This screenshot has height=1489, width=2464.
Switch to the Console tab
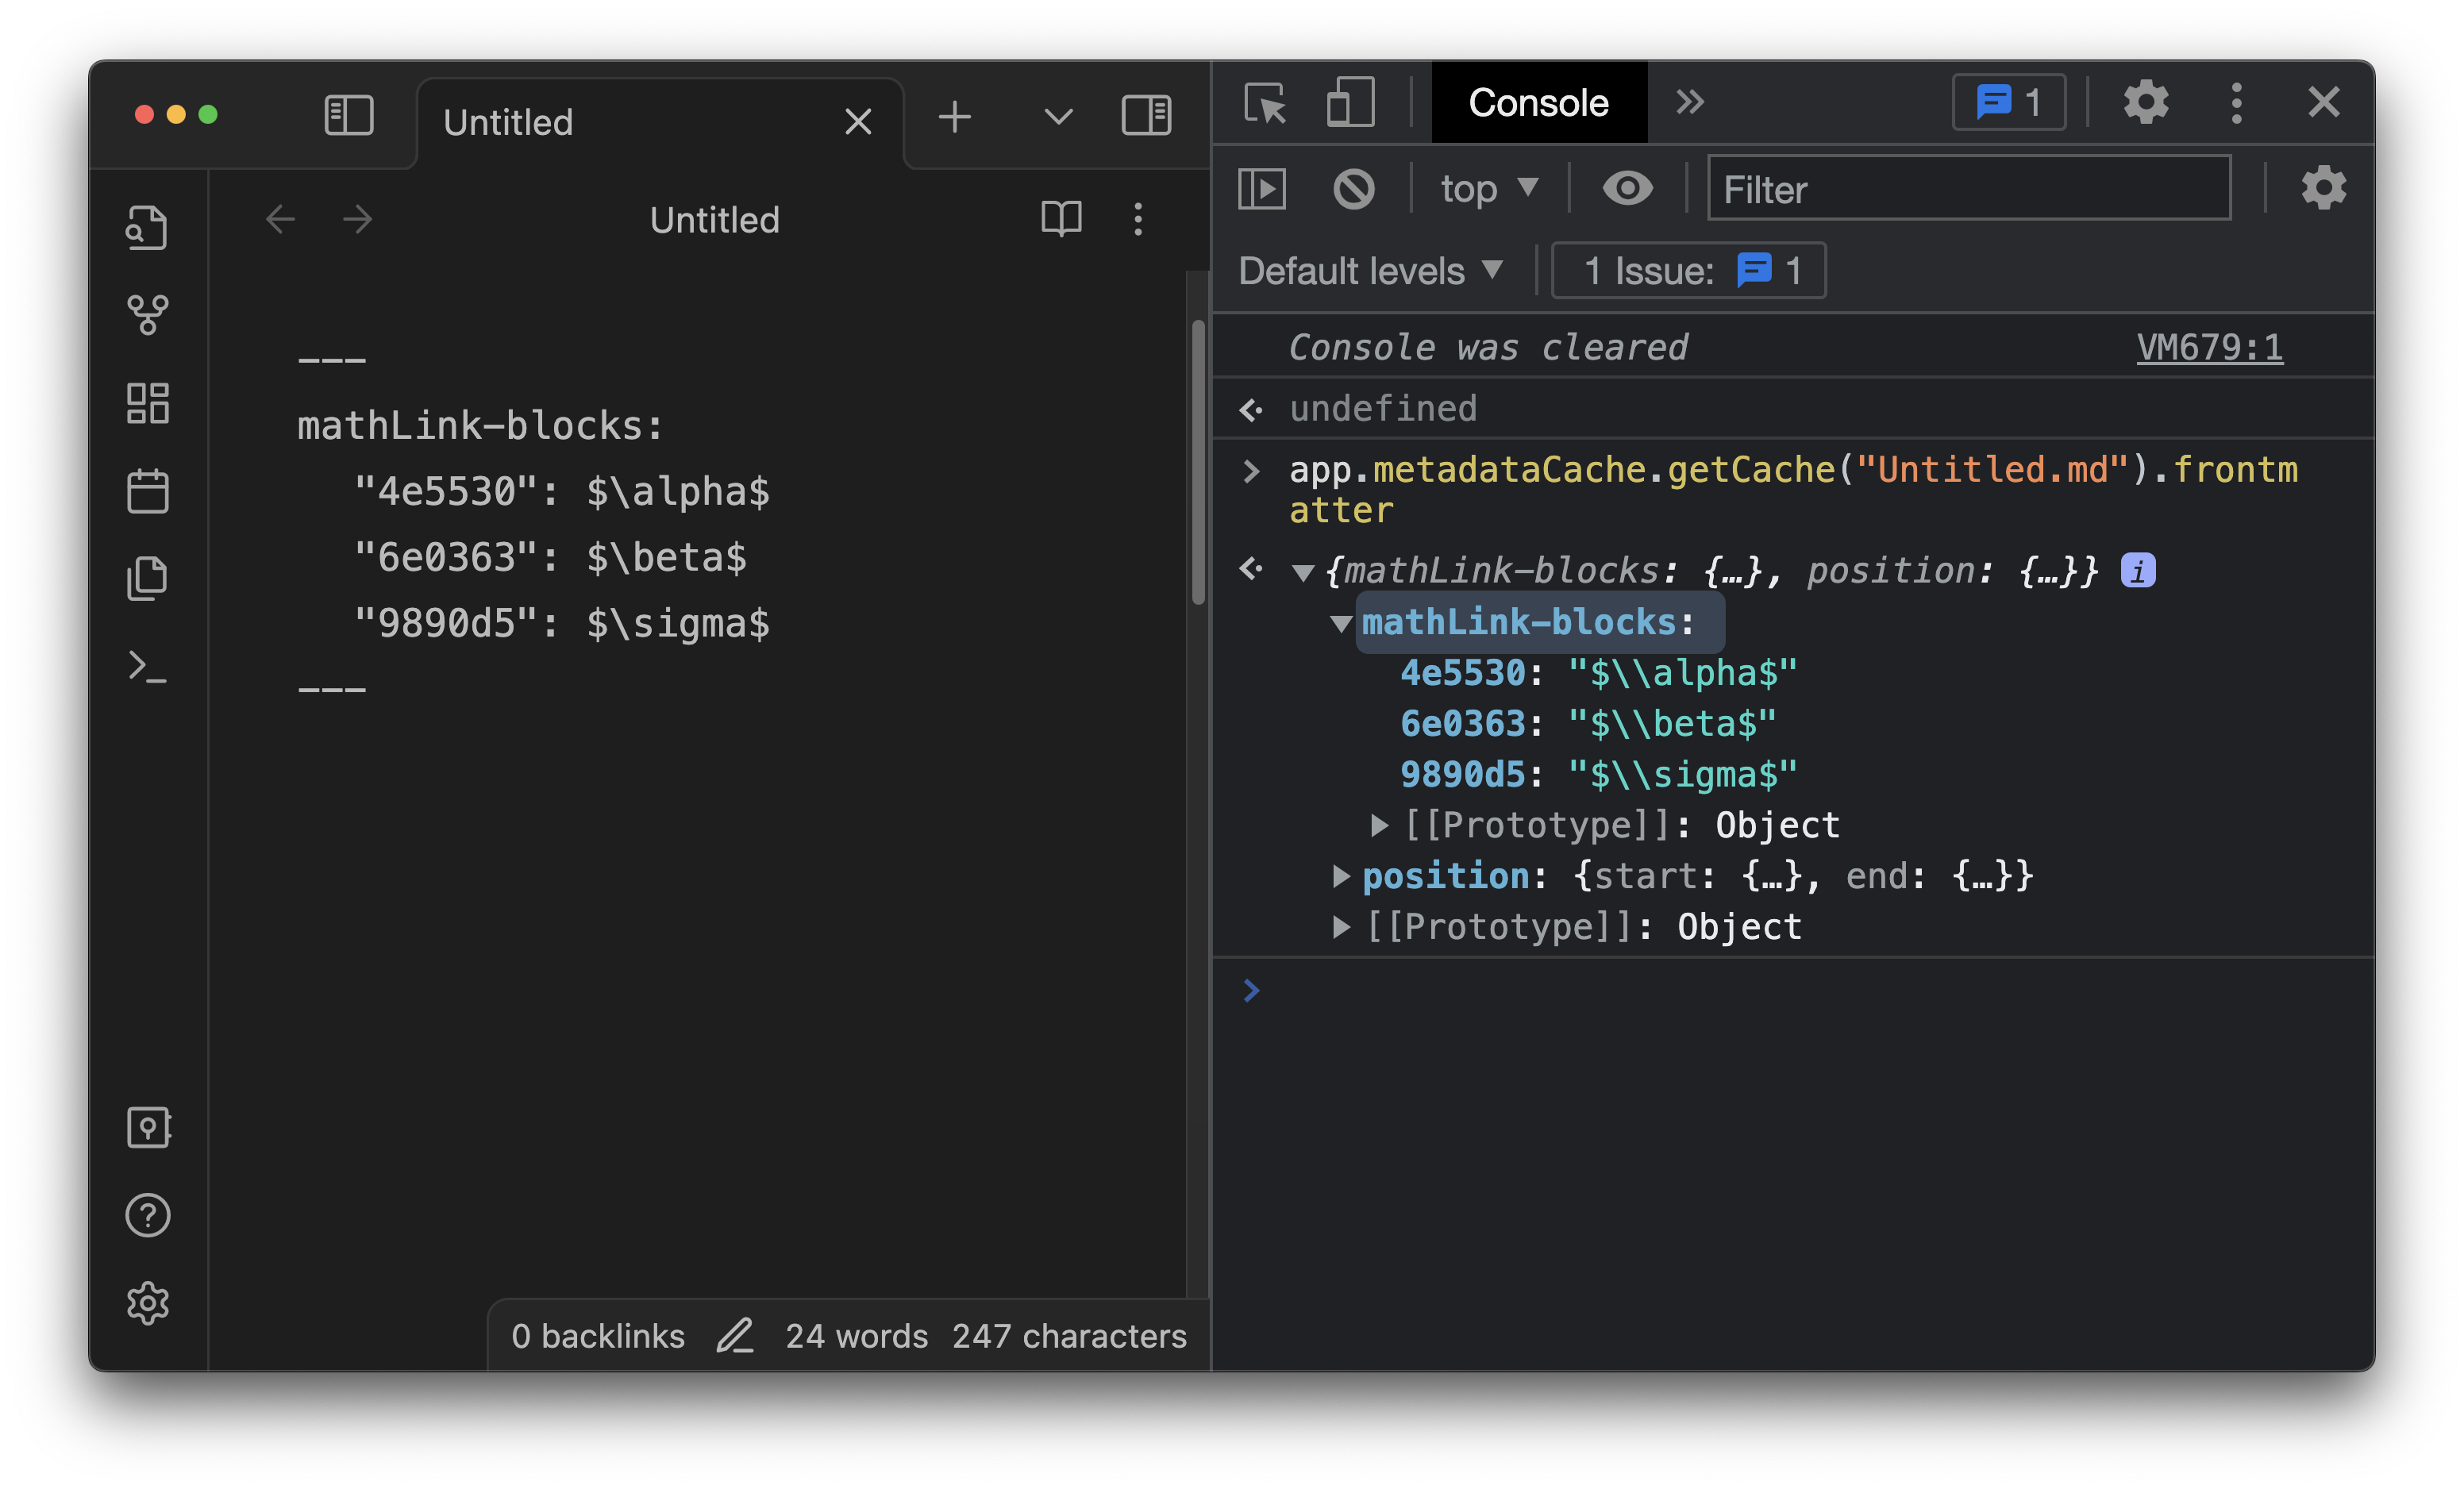[1538, 103]
